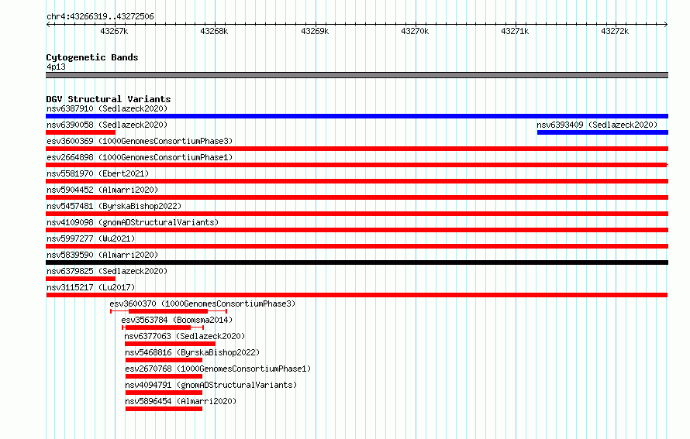
Task: Click the DGV Structural Variants track title
Action: coord(109,99)
